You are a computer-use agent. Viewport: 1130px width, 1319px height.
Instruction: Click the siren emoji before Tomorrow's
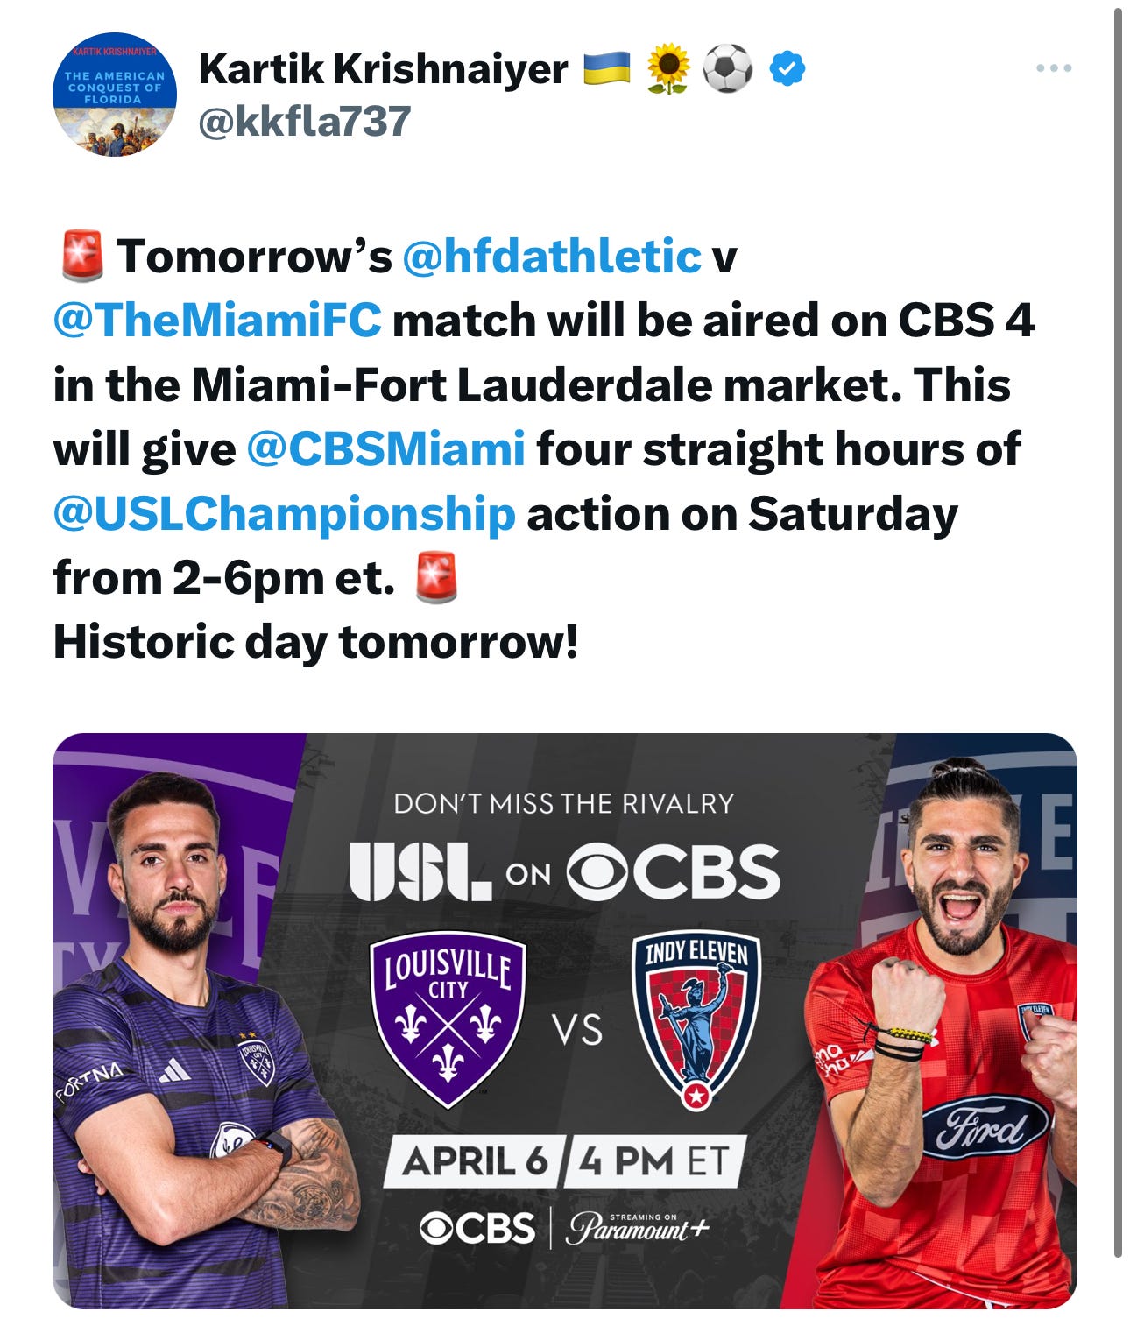click(81, 257)
